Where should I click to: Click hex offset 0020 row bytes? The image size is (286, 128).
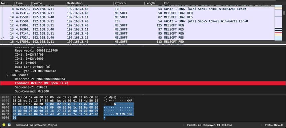56,101
